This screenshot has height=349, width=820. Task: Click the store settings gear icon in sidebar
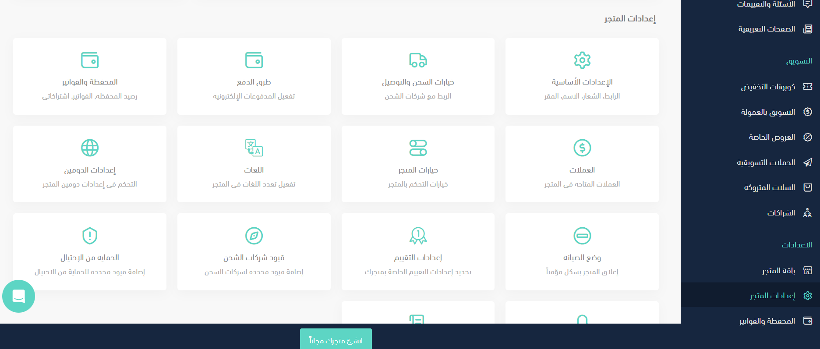[808, 296]
